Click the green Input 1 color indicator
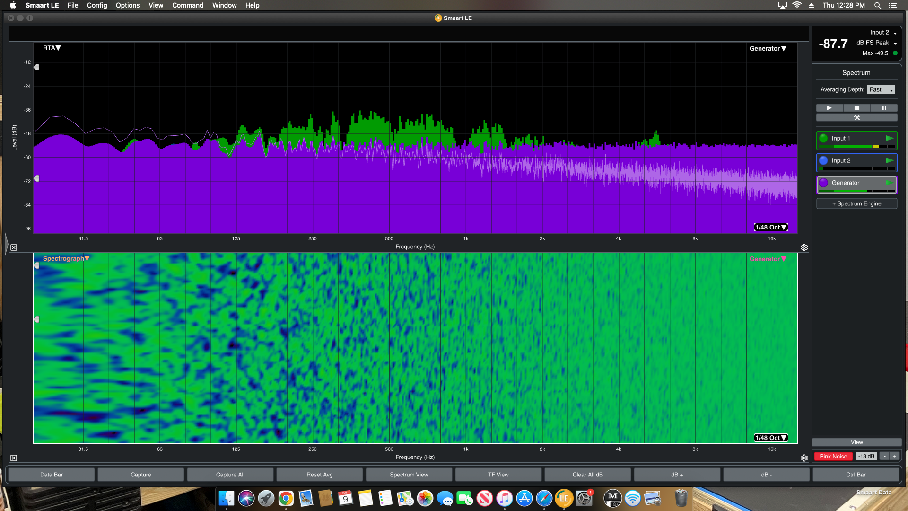 (x=823, y=138)
